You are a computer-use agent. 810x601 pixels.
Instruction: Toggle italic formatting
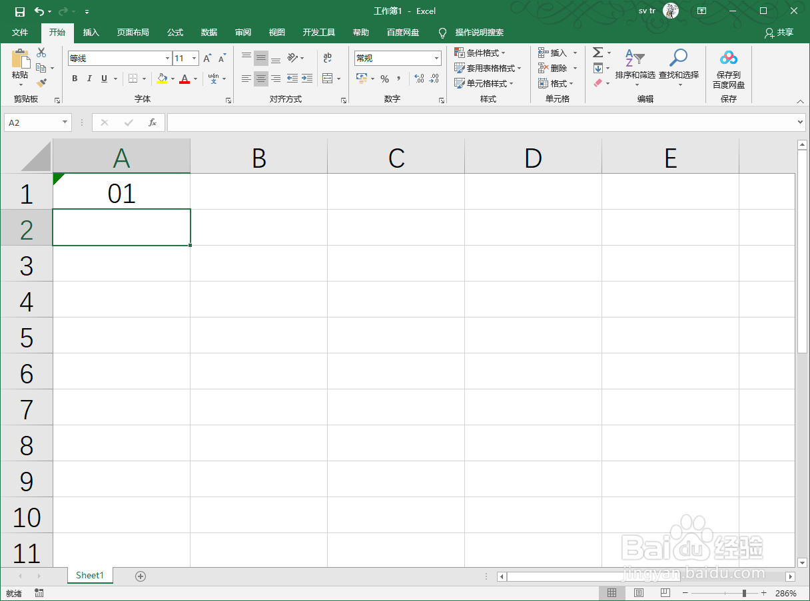[x=89, y=79]
